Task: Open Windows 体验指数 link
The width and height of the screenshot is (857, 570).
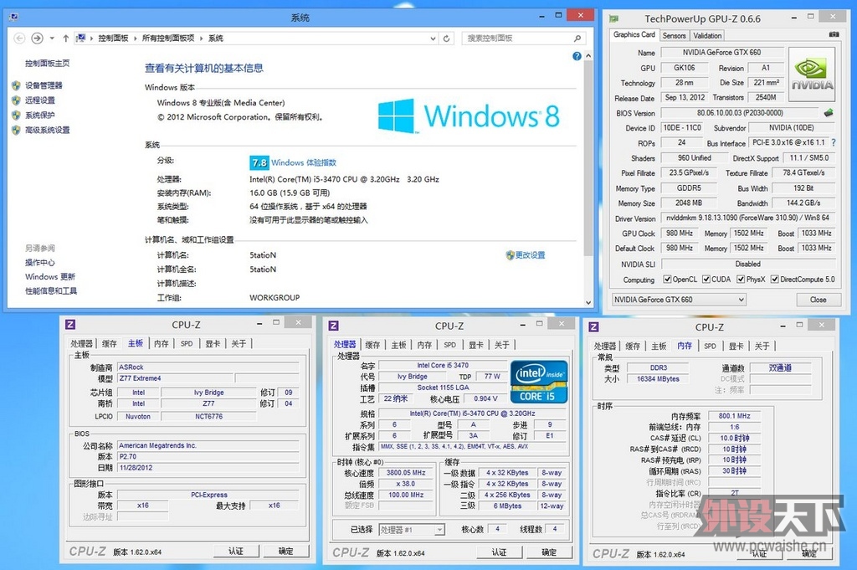Action: click(304, 162)
